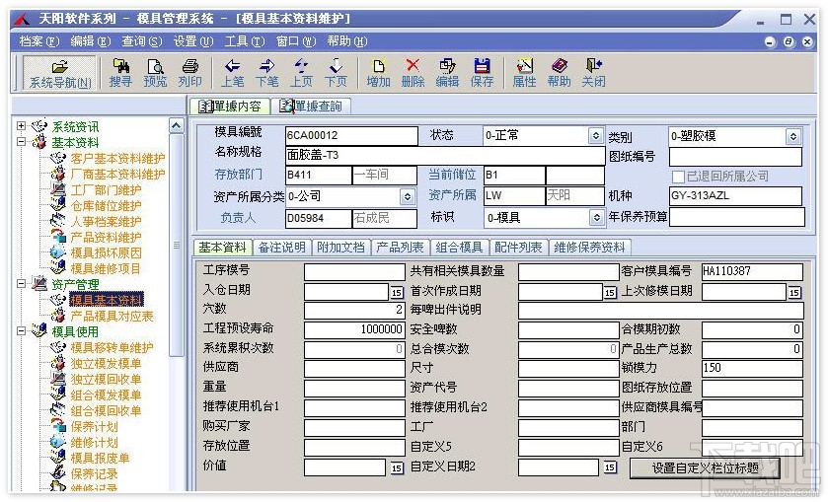Switch to the 附加文档 tab
This screenshot has height=502, width=828.
point(340,247)
